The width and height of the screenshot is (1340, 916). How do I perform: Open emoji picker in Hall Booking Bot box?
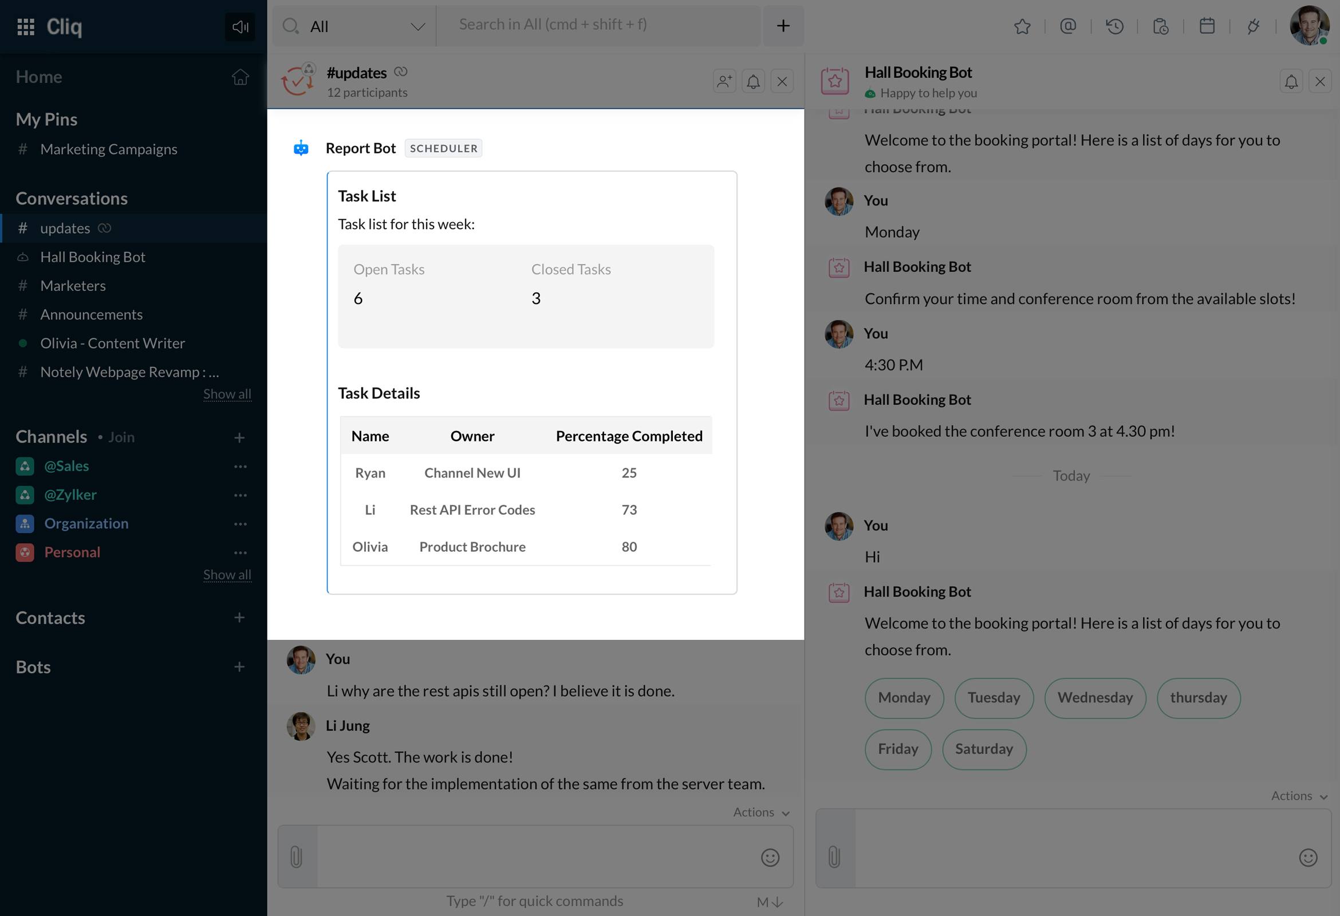point(1308,858)
